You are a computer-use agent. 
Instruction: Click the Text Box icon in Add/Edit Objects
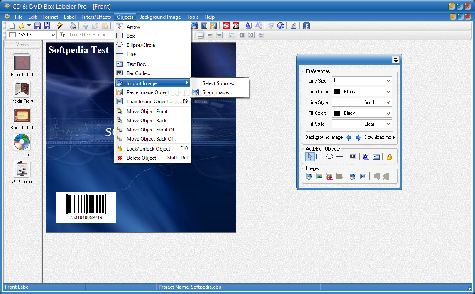click(376, 157)
